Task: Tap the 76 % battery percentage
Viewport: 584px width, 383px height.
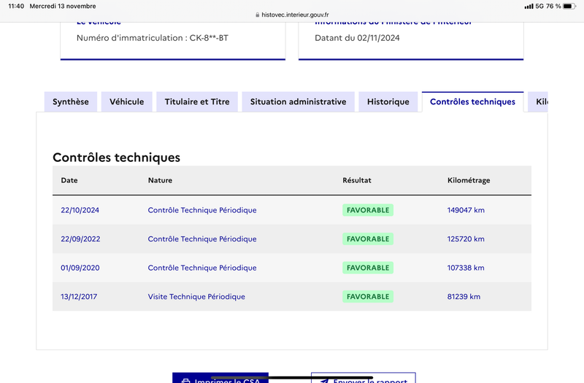Action: point(553,6)
